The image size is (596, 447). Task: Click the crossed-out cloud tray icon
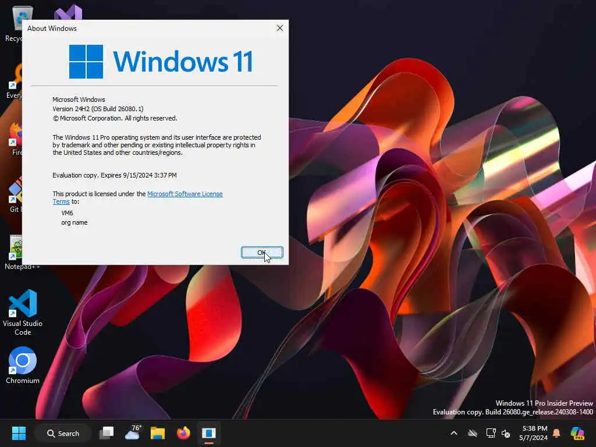click(x=473, y=433)
